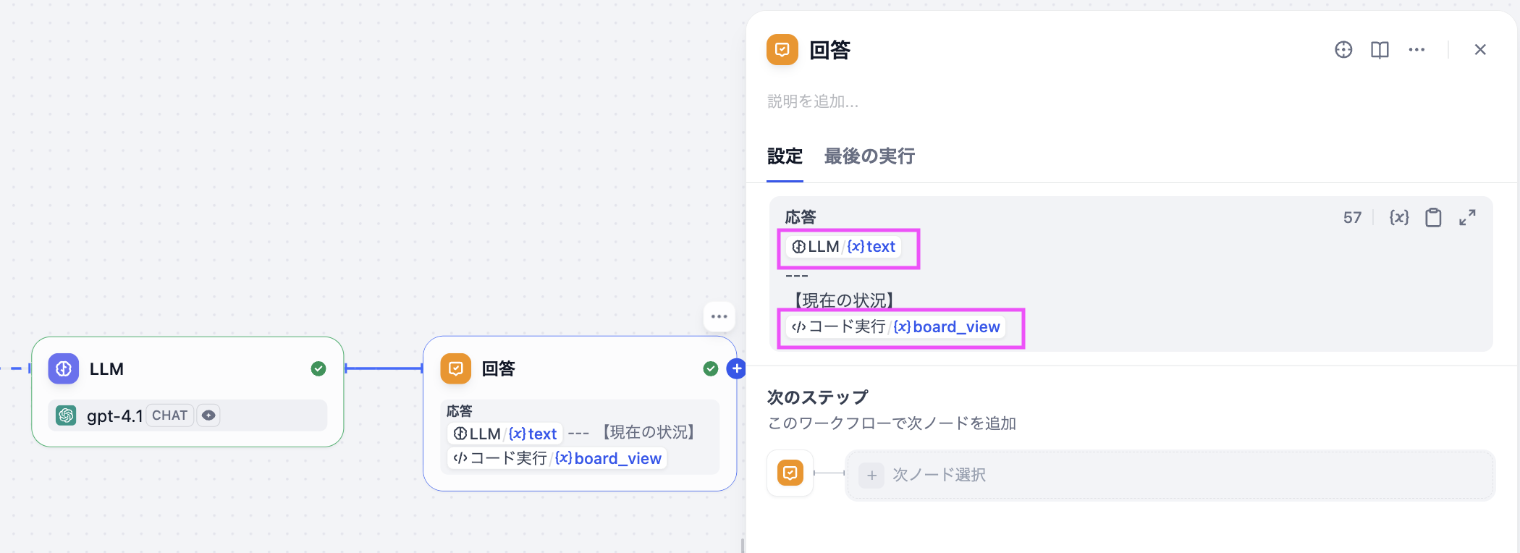Open the help book icon in panel header
Screen dimensions: 1520x553
(1380, 49)
